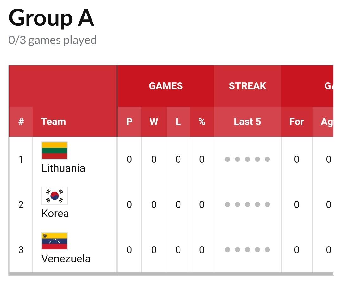342x281 pixels.
Task: Click Venezuela's middle streak dot
Action: pos(247,250)
